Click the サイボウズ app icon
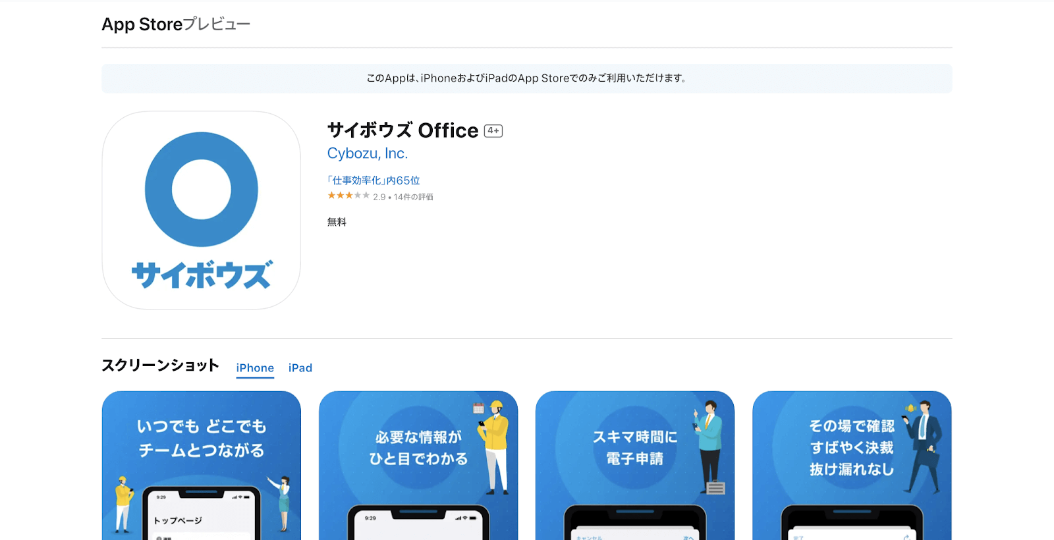Image resolution: width=1054 pixels, height=540 pixels. click(202, 210)
